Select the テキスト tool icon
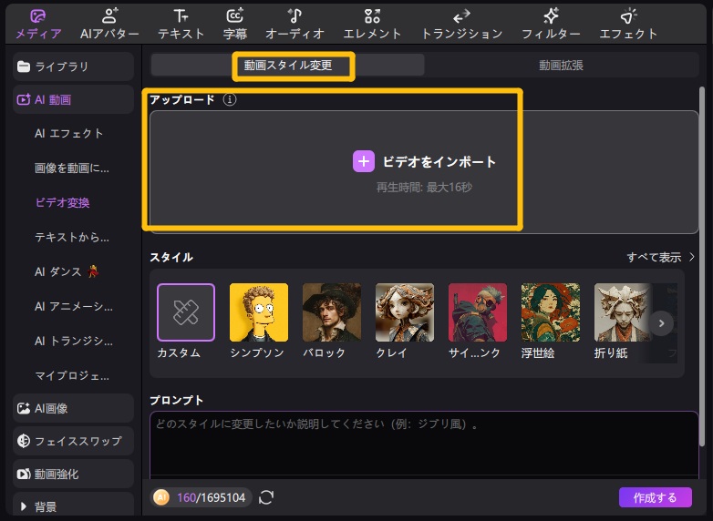Screen dimensions: 713x521 point(181,24)
